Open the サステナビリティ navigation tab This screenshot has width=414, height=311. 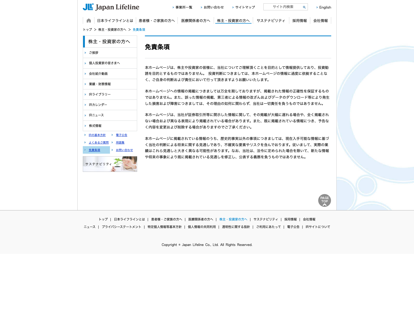pyautogui.click(x=271, y=21)
